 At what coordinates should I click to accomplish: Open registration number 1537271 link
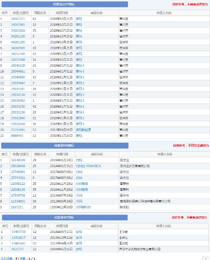click(x=17, y=207)
